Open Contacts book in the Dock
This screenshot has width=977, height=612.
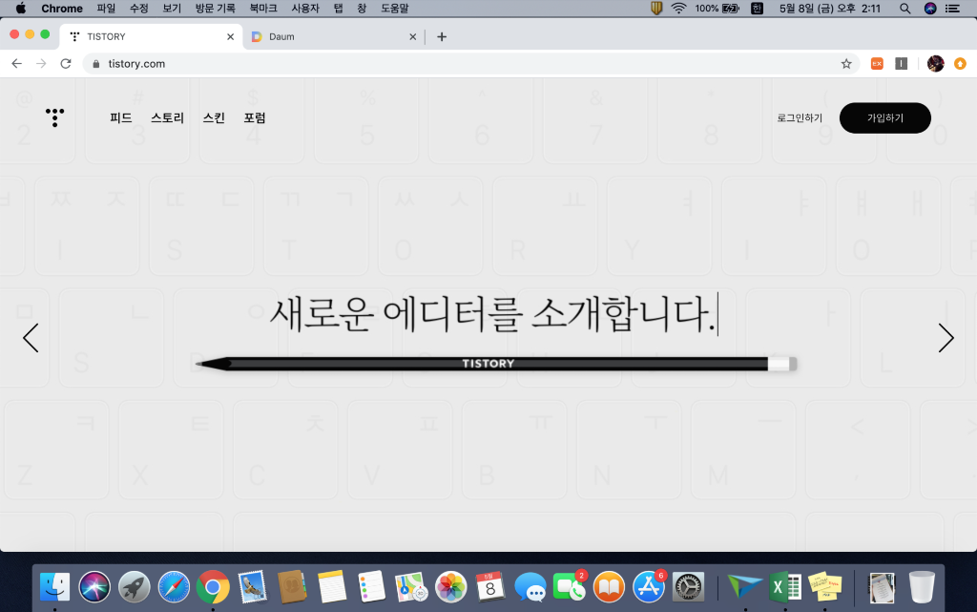(292, 587)
